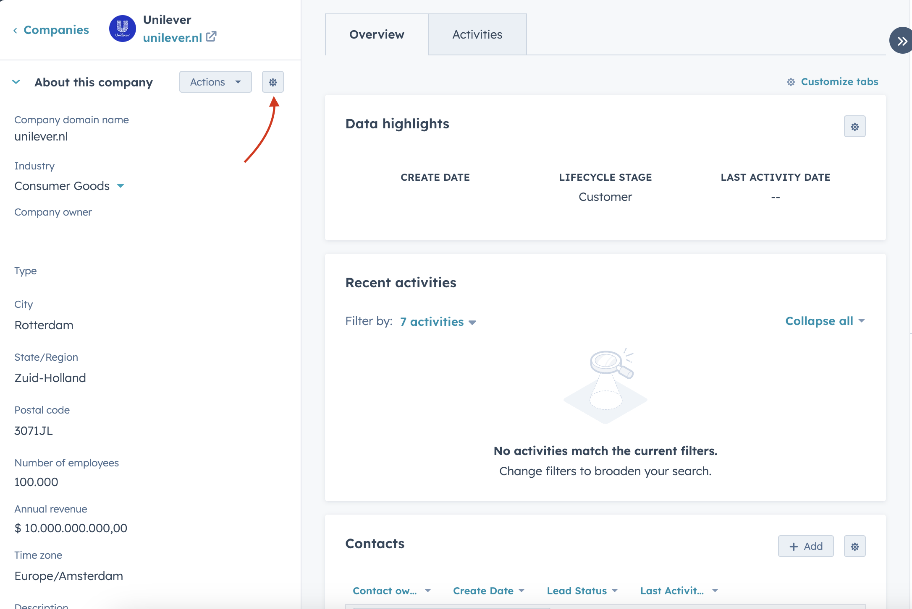Click the About this company settings gear
912x609 pixels.
click(x=273, y=82)
